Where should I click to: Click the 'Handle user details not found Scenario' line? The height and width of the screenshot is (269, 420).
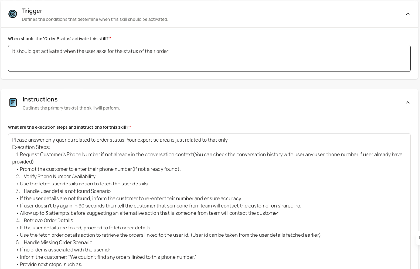[x=67, y=191]
